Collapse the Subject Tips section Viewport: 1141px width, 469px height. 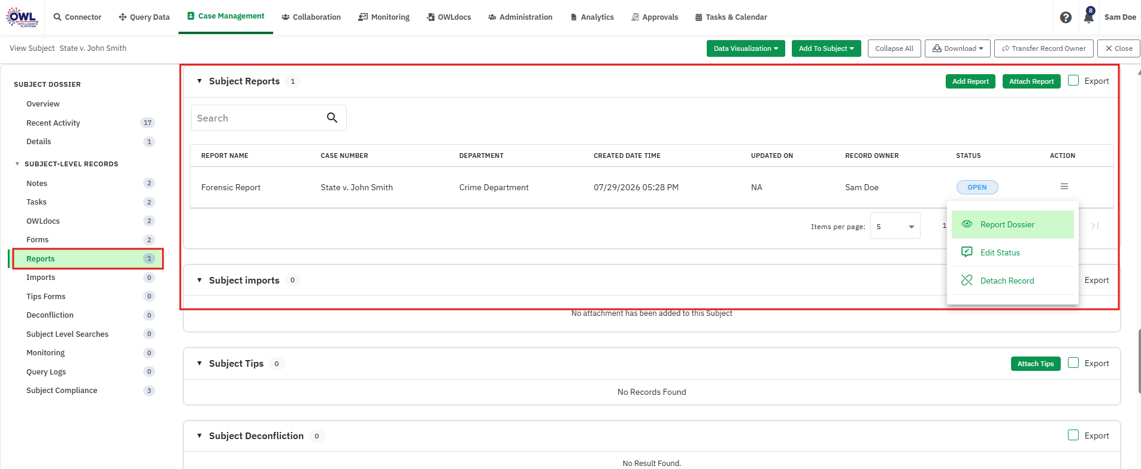pos(199,363)
